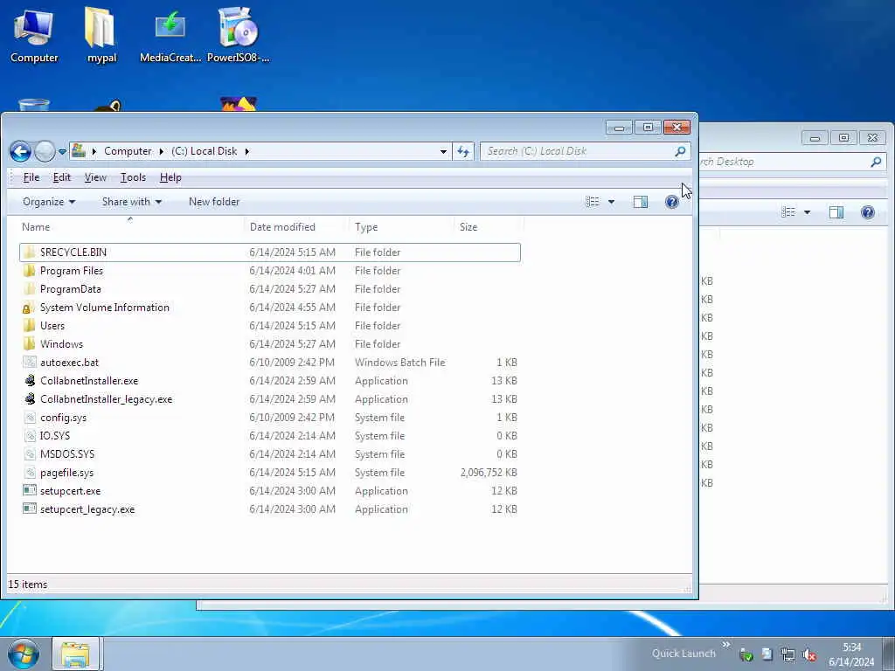The image size is (895, 671).
Task: Click the network tray icon
Action: pyautogui.click(x=788, y=655)
